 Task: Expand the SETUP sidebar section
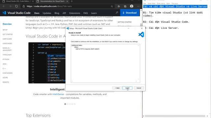(x=5, y=30)
